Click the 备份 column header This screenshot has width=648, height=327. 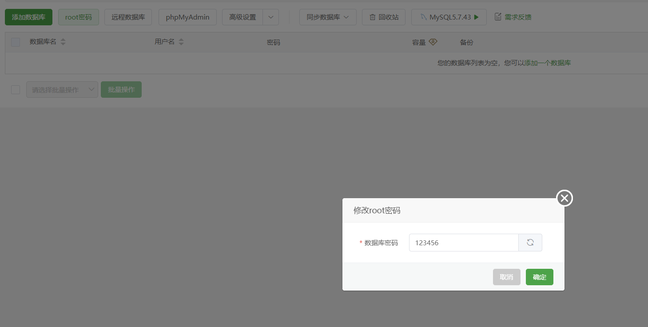(x=466, y=43)
